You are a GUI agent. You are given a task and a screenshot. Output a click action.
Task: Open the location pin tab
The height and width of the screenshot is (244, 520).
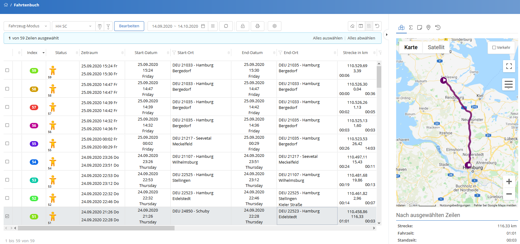[428, 28]
